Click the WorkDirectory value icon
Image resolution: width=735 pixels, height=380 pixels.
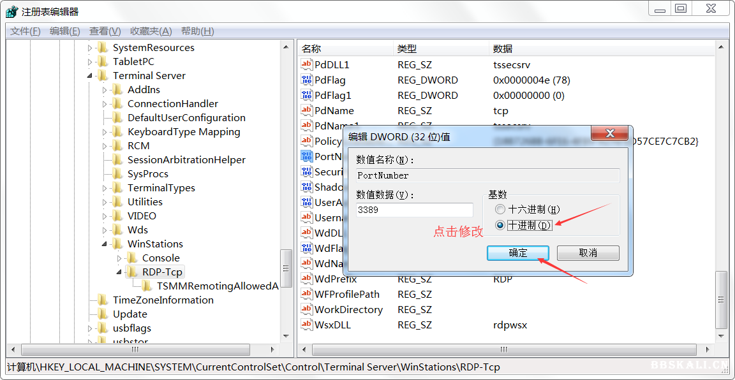tap(307, 310)
